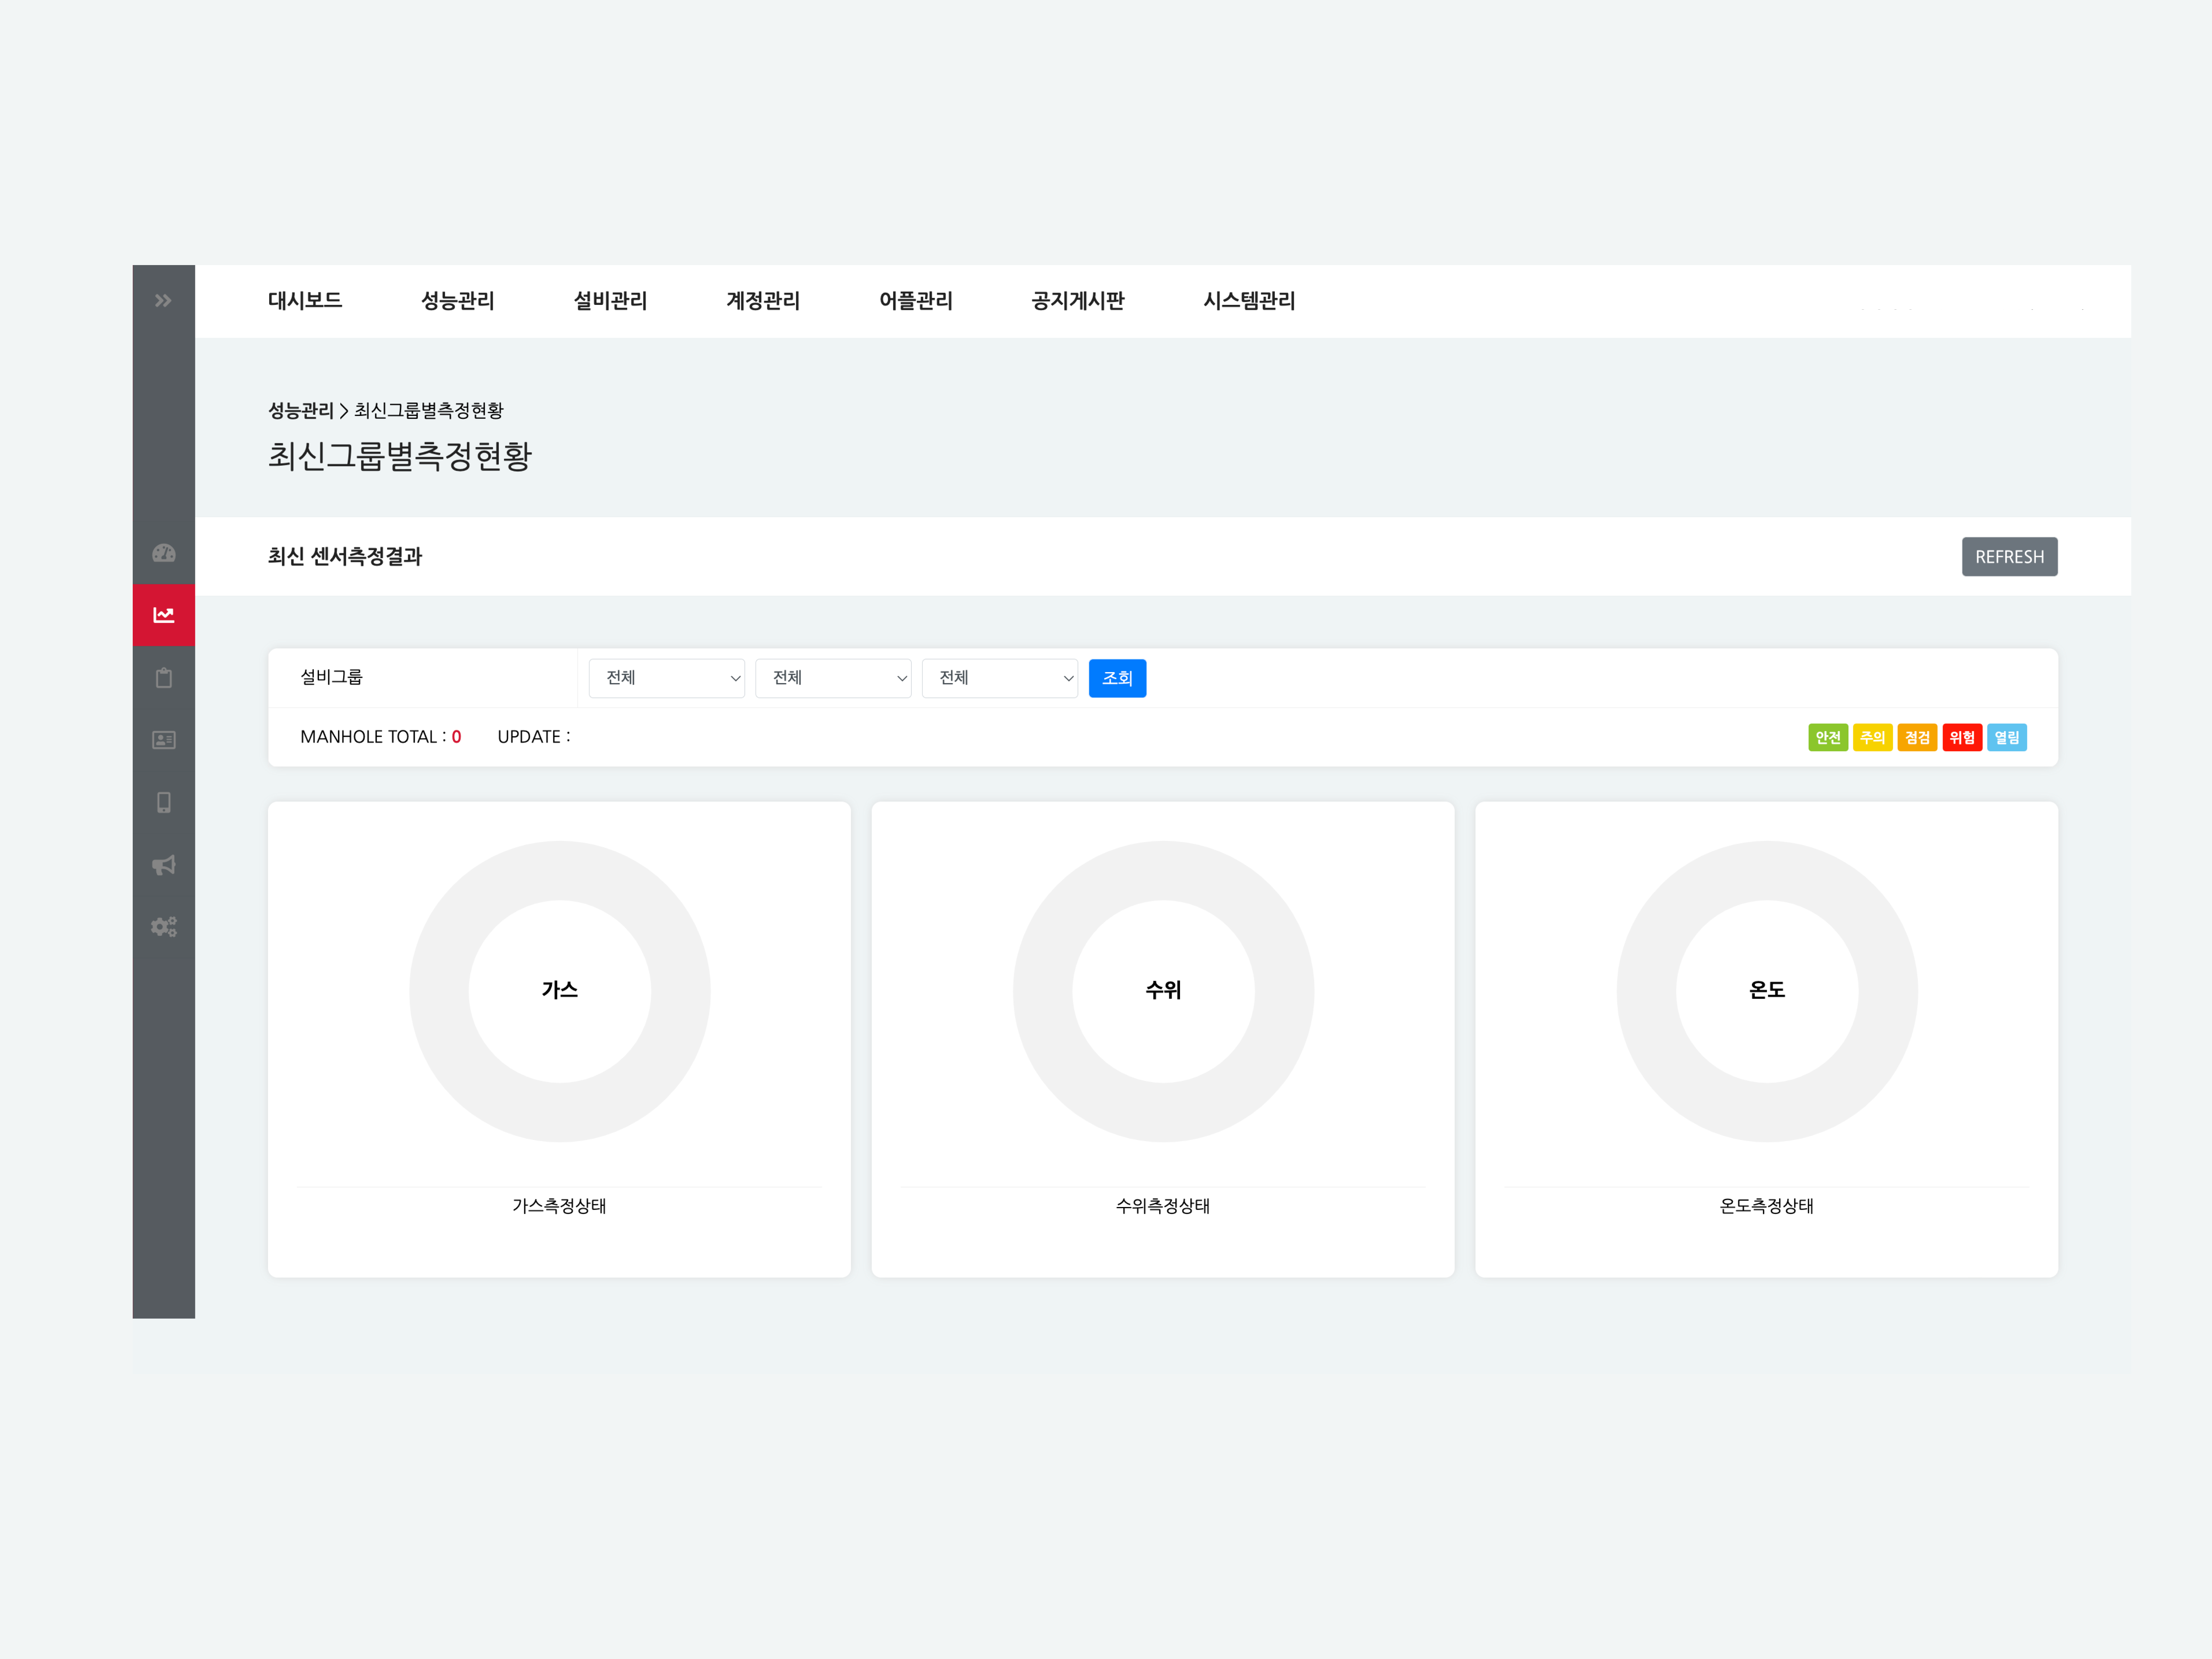Open the 어플관리 menu
The height and width of the screenshot is (1659, 2212).
click(x=916, y=301)
